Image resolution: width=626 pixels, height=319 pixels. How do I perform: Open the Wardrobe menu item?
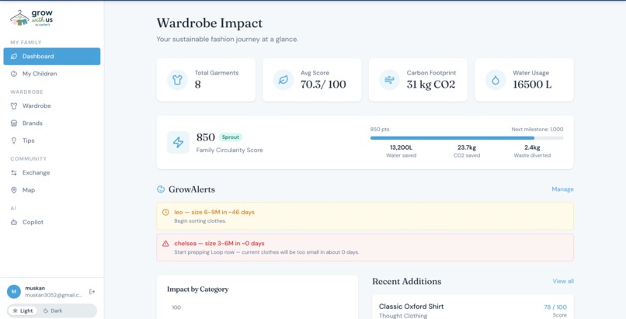click(52, 106)
